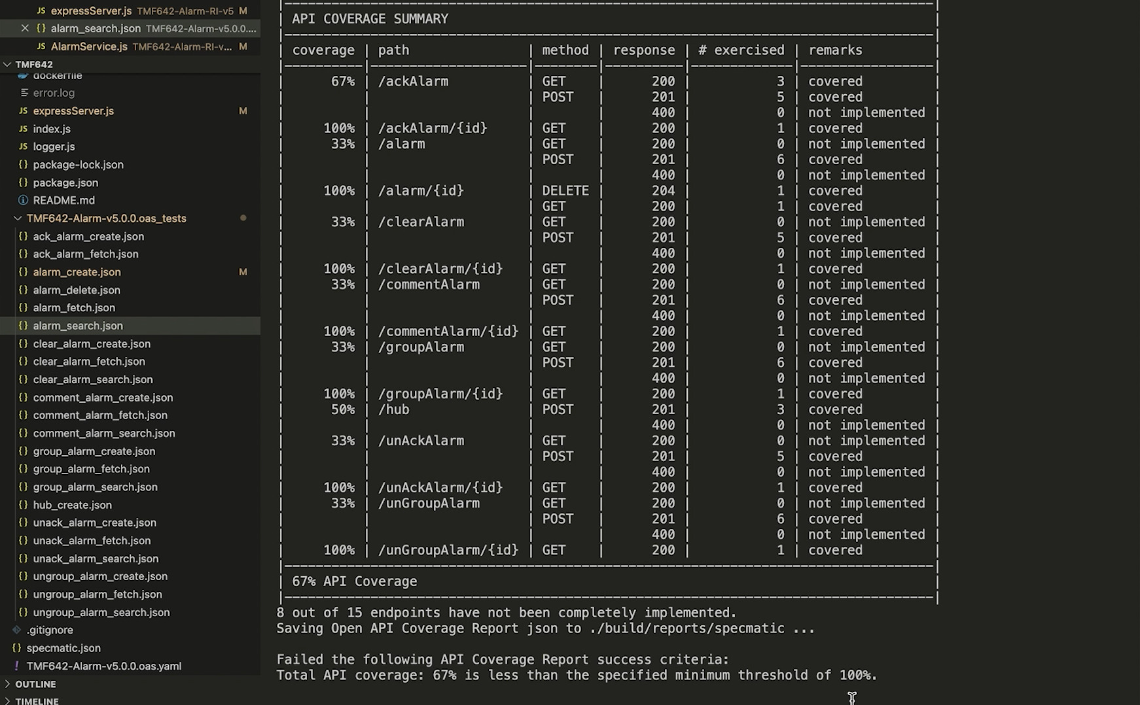Viewport: 1140px width, 705px height.
Task: Open AlarmService.js from open editors
Action: [89, 46]
